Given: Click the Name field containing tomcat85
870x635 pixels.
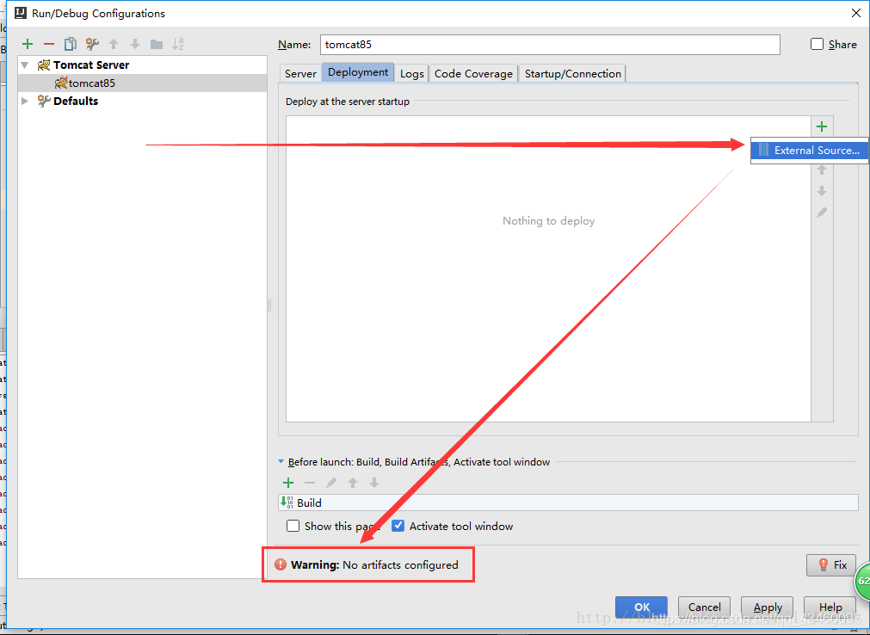Looking at the screenshot, I should click(x=550, y=45).
